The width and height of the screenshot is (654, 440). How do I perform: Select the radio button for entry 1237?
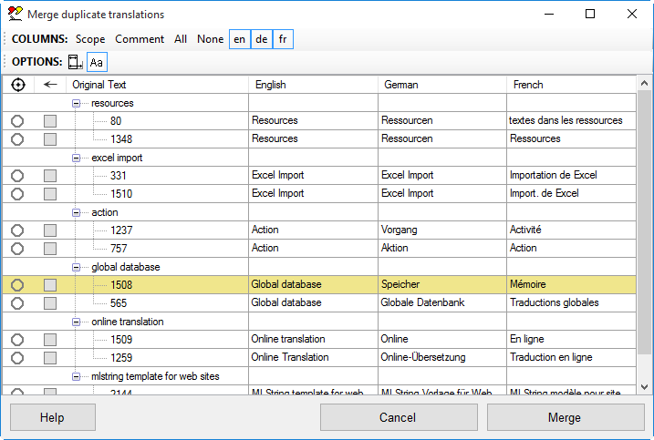pos(17,230)
